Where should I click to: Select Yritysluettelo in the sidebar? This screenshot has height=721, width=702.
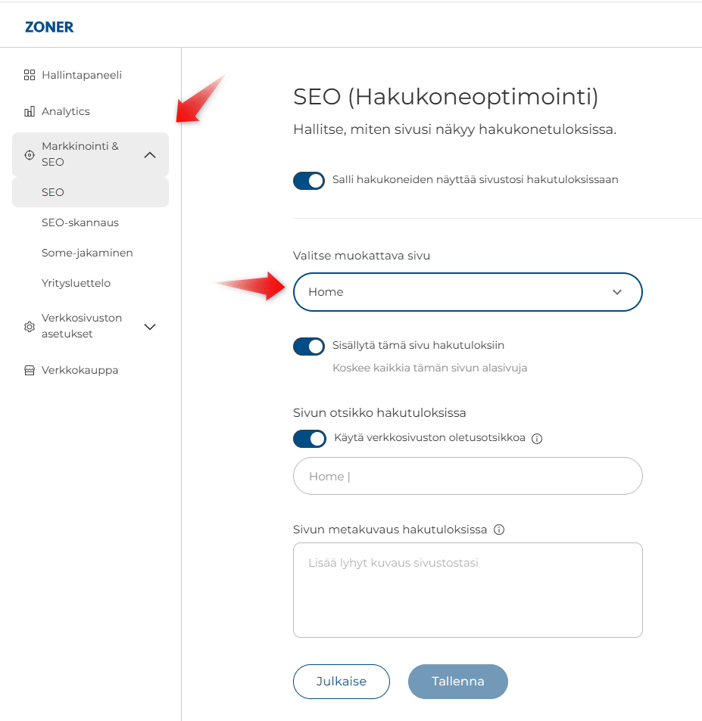coord(76,283)
